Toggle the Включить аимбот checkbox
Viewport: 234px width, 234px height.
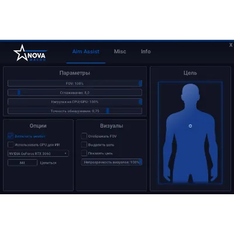[11, 136]
